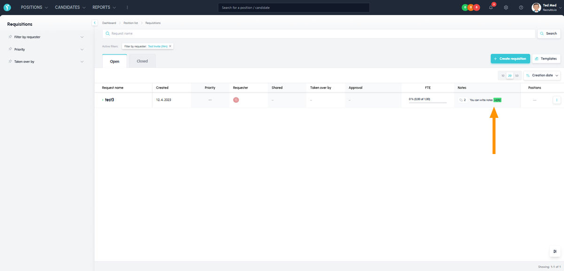Click the Create requisition button
Image resolution: width=564 pixels, height=271 pixels.
[510, 59]
